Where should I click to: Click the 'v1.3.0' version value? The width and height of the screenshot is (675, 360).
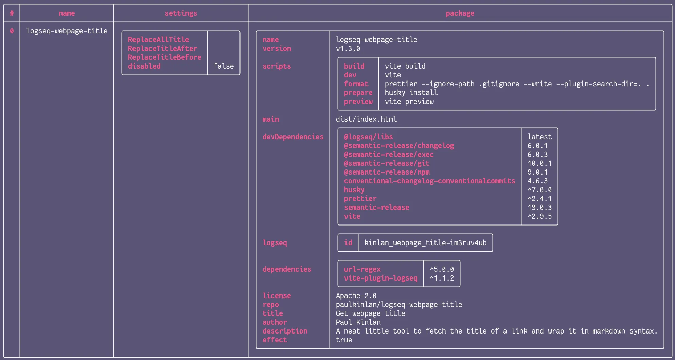coord(348,49)
